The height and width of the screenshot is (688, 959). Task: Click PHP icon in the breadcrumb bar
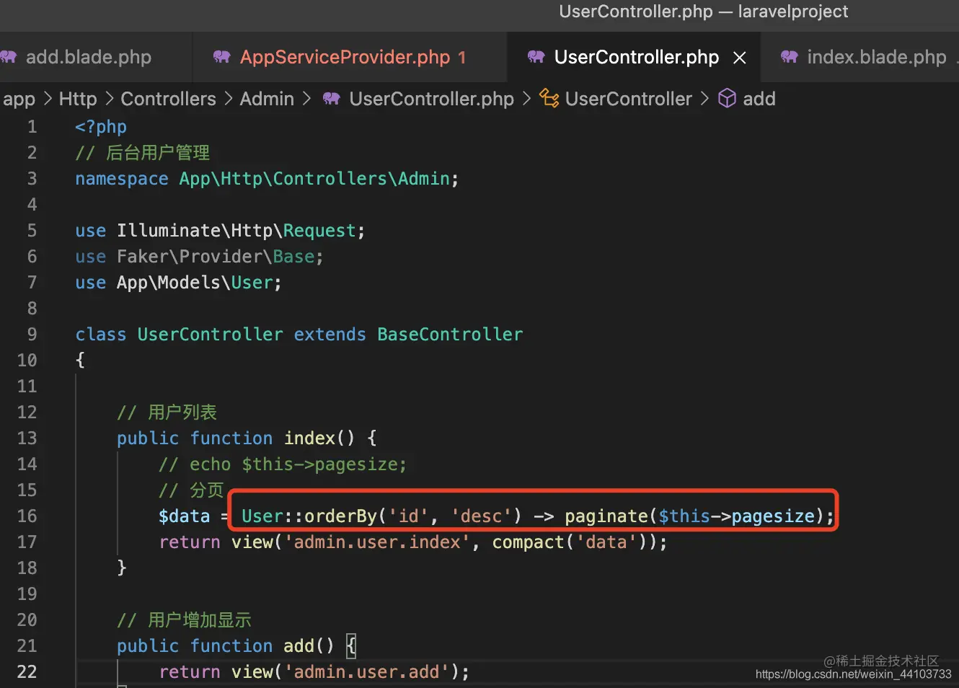pos(332,99)
